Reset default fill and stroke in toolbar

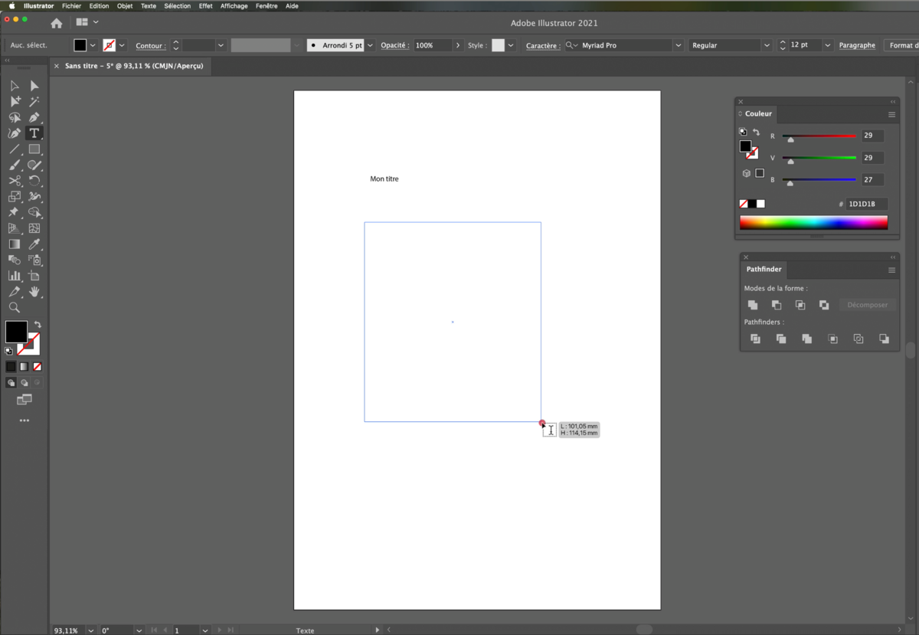click(x=8, y=351)
